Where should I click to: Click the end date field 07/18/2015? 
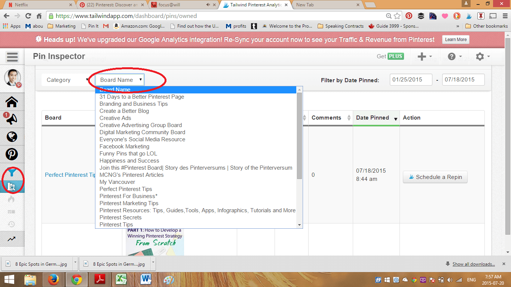(463, 80)
